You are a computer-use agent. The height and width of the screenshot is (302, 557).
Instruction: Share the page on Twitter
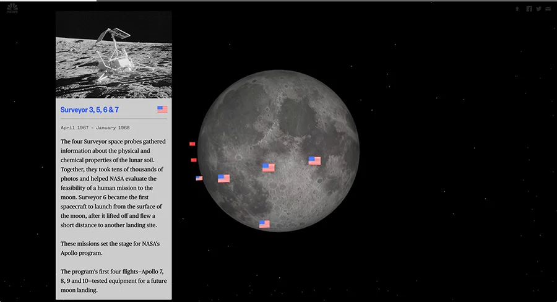tap(539, 9)
